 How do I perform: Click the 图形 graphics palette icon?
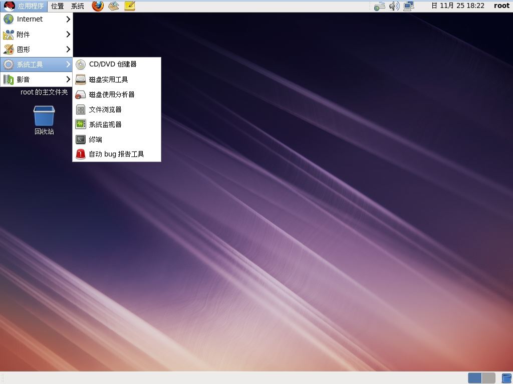(9, 49)
